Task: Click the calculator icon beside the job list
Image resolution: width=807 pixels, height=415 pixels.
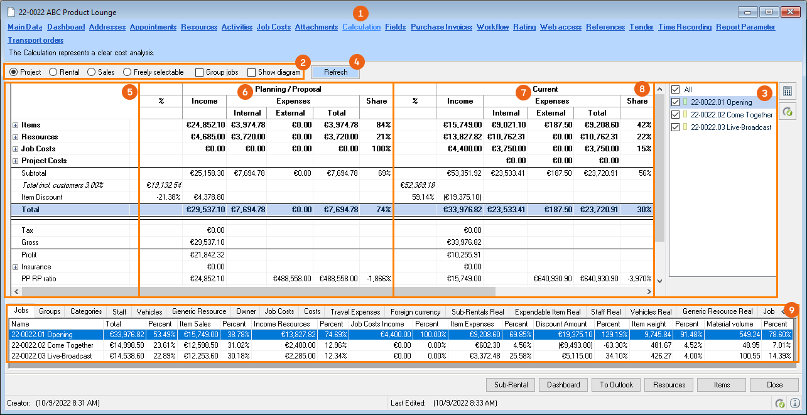Action: [x=788, y=91]
